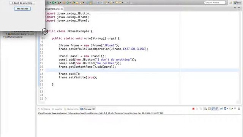243x137 pixels.
Task: Minimize the editor area
Action: point(235,8)
